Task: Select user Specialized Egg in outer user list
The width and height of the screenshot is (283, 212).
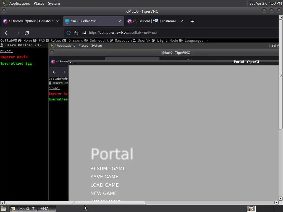Action: pos(16,63)
